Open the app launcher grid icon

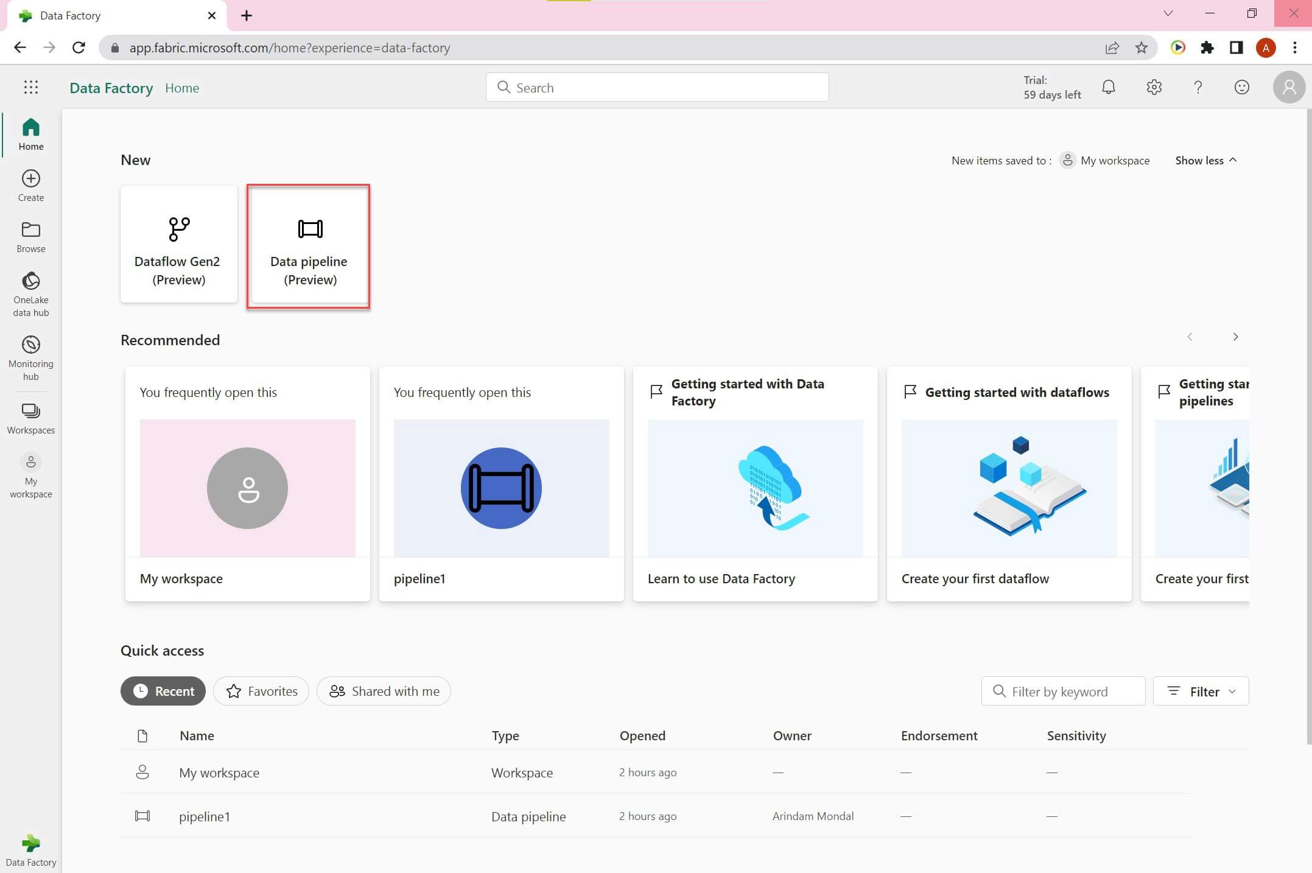tap(30, 88)
